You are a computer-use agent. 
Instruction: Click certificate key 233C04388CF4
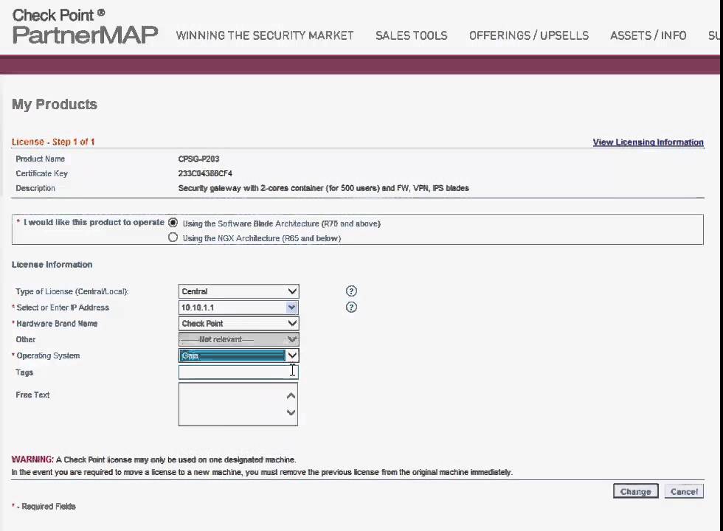tap(205, 173)
